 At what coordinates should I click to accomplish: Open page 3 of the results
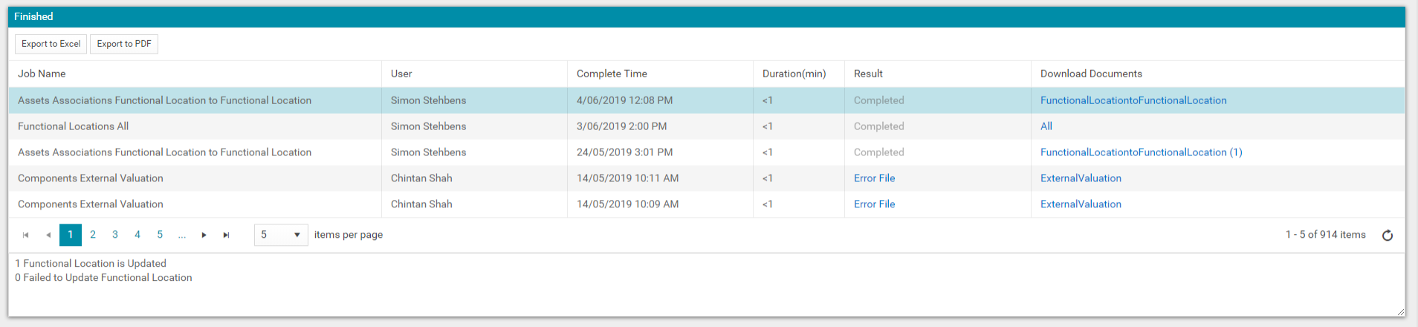point(115,235)
